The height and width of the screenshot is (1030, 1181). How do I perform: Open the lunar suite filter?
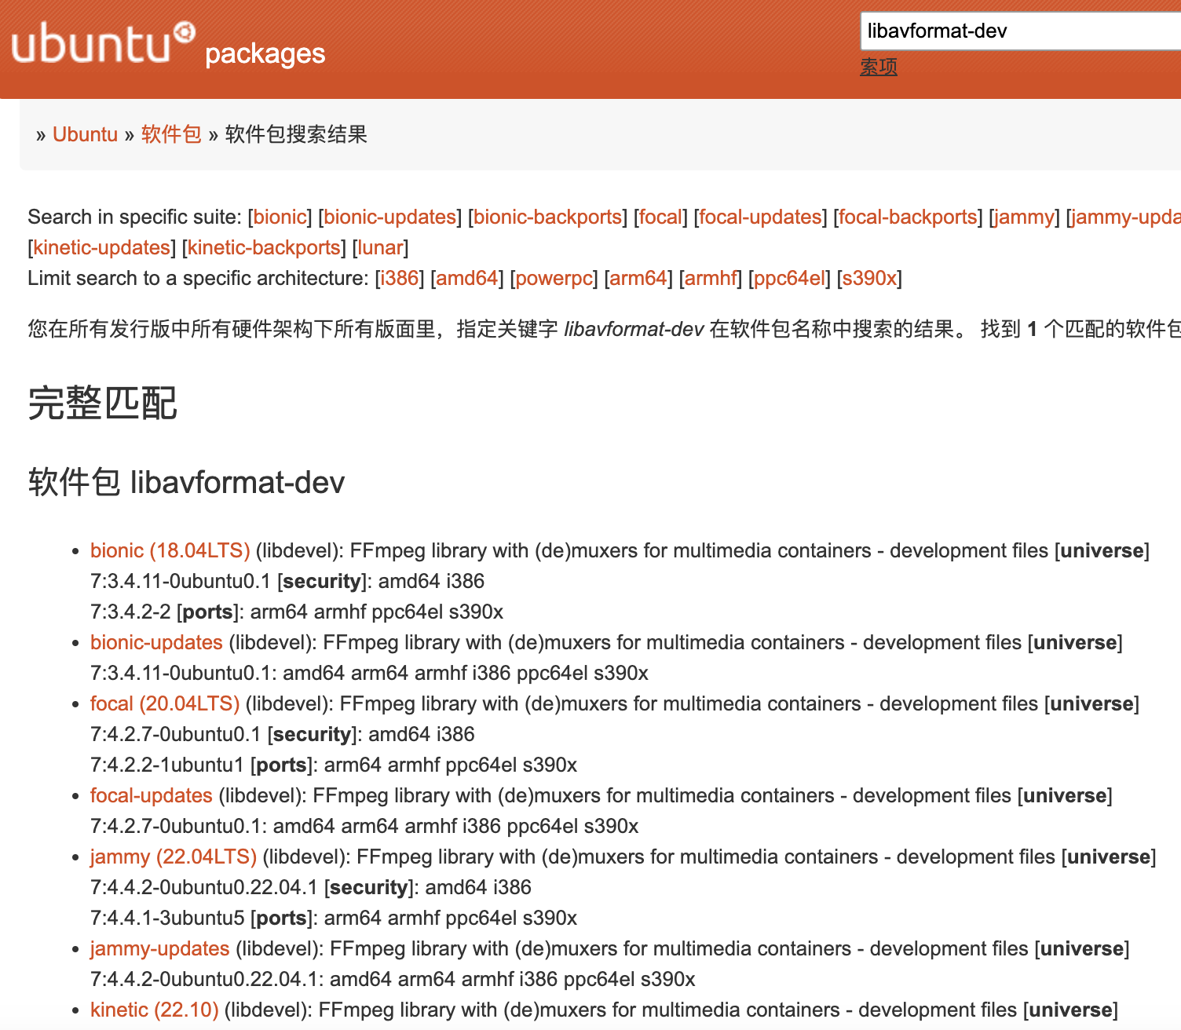point(380,247)
